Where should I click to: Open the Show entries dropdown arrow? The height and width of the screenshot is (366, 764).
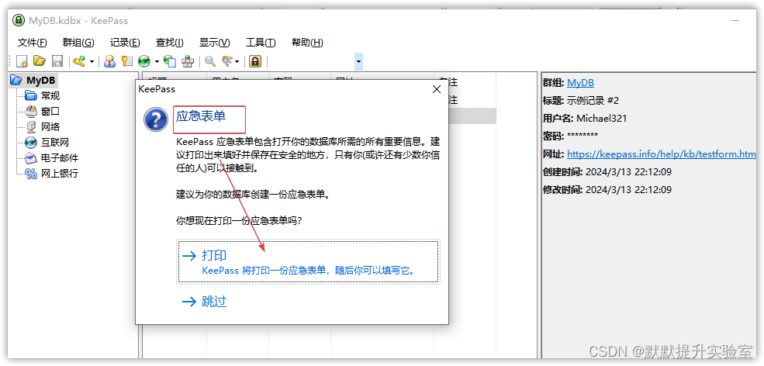(237, 62)
